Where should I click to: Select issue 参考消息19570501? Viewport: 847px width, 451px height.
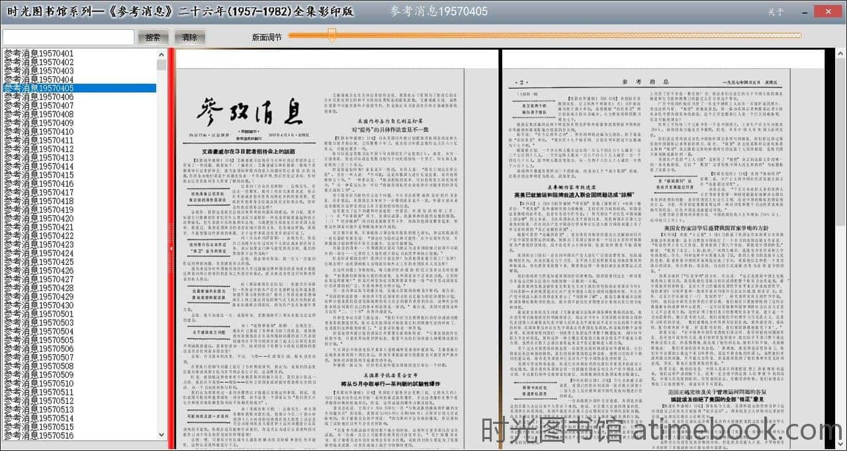39,314
